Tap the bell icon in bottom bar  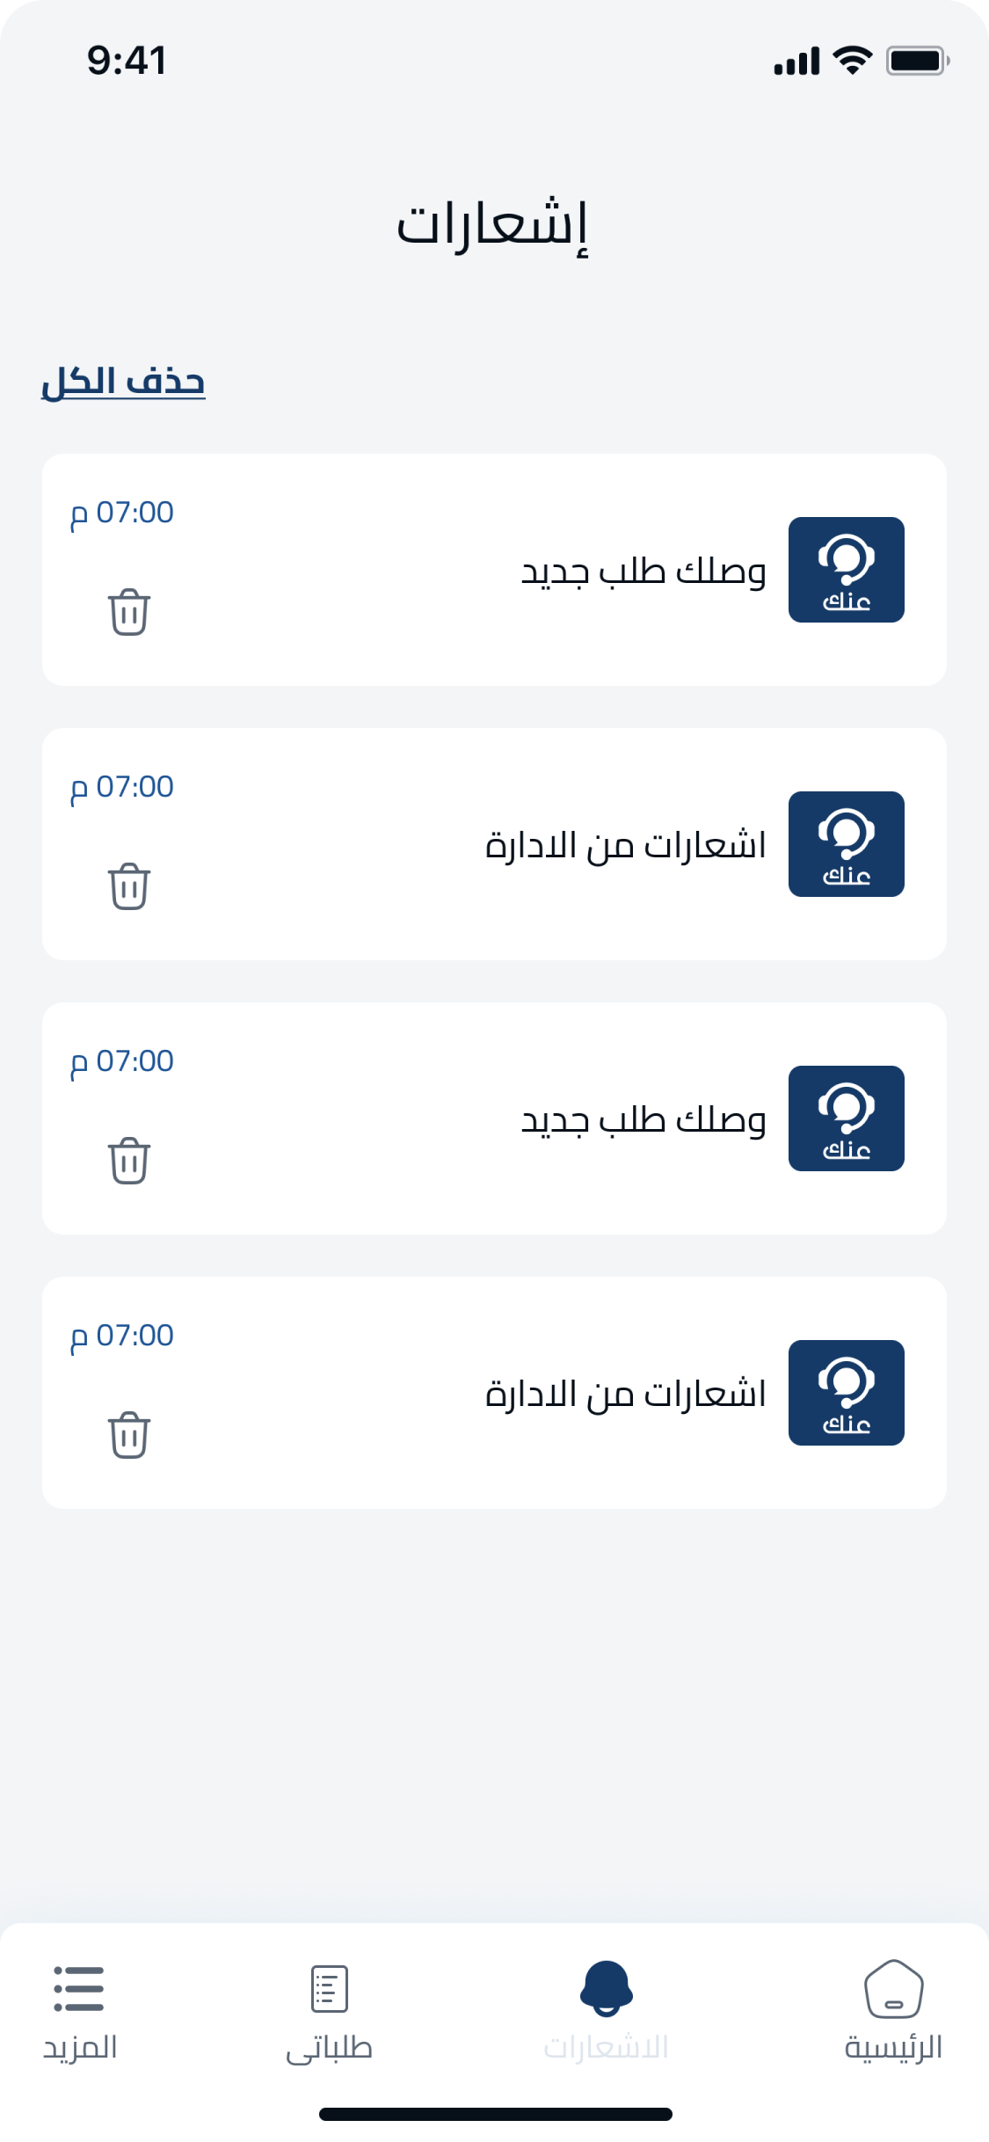coord(607,1988)
